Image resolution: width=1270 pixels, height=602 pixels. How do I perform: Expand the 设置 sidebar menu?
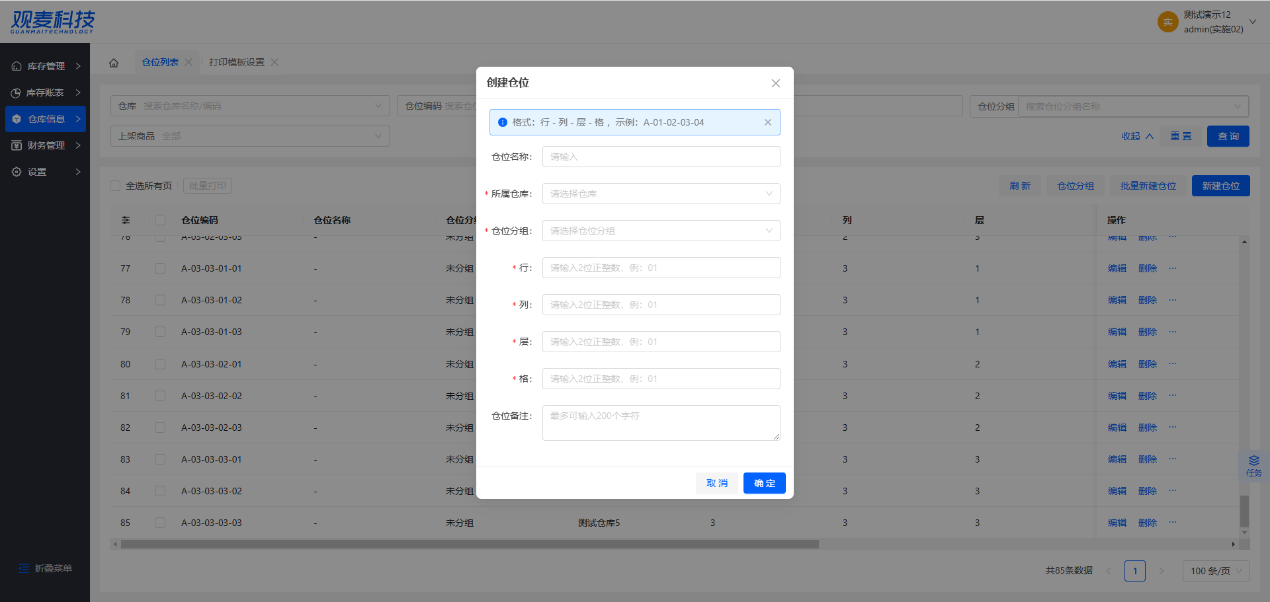pyautogui.click(x=78, y=172)
